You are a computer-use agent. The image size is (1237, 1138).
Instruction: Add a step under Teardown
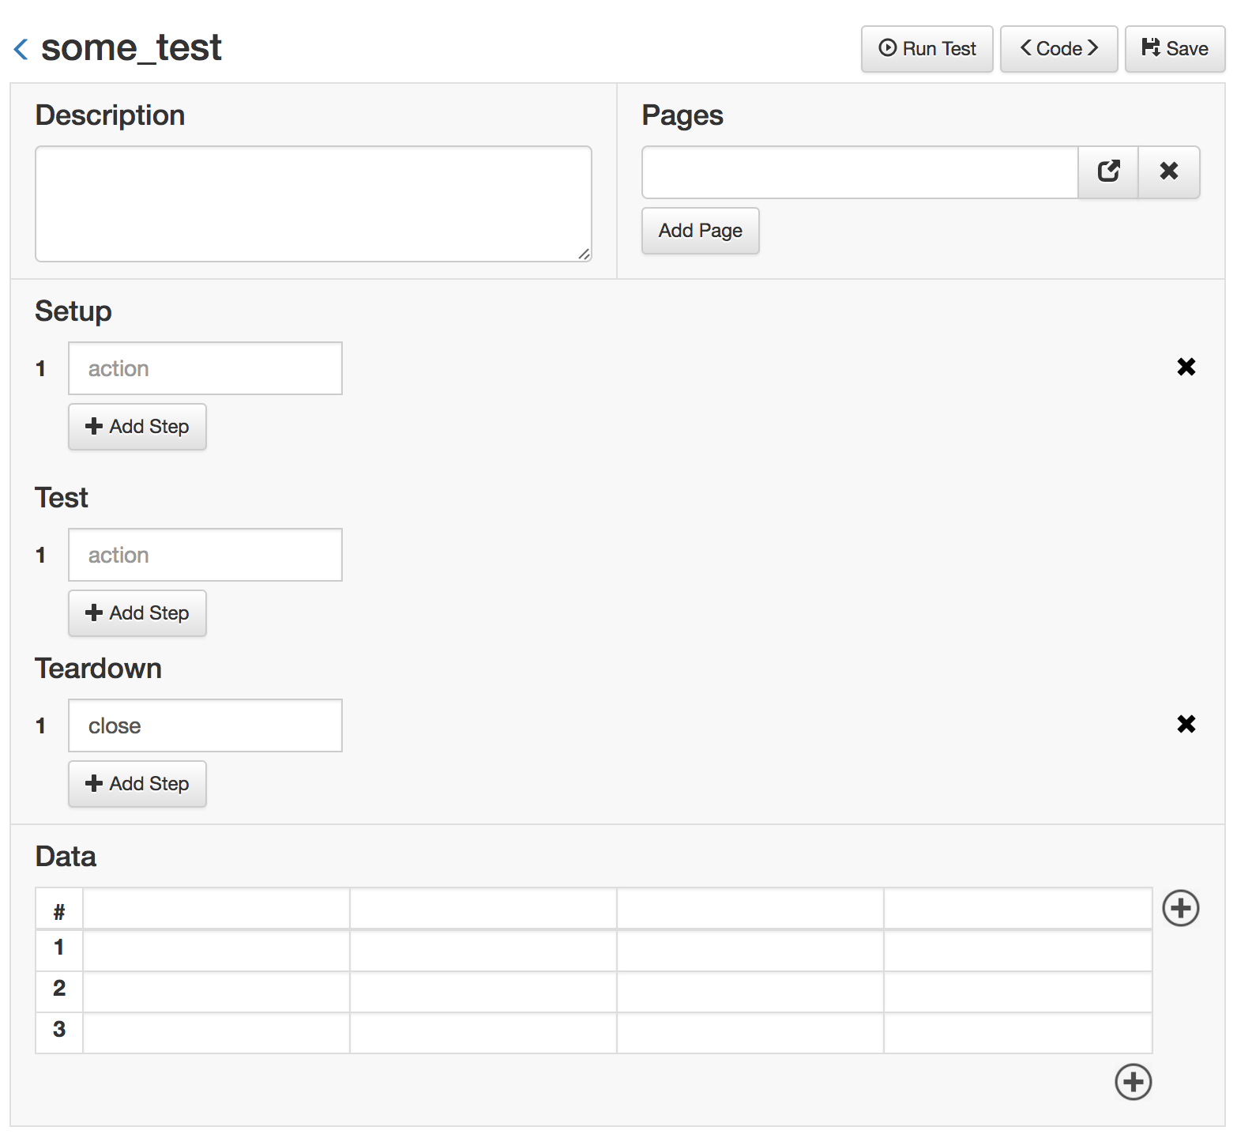pyautogui.click(x=137, y=784)
